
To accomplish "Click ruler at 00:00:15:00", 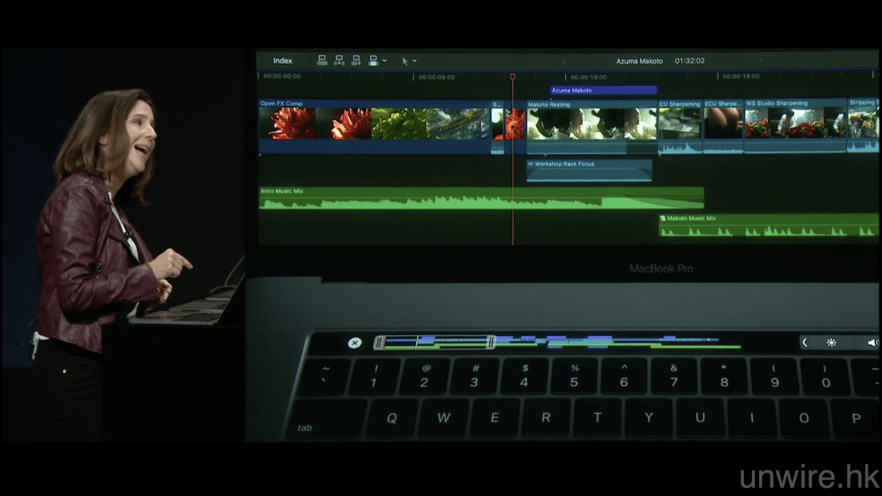I will coord(741,76).
